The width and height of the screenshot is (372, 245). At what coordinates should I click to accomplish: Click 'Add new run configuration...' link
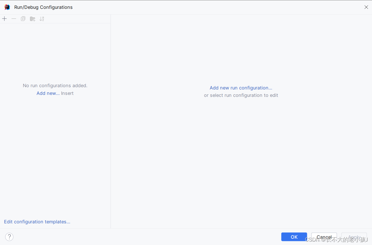click(x=241, y=88)
